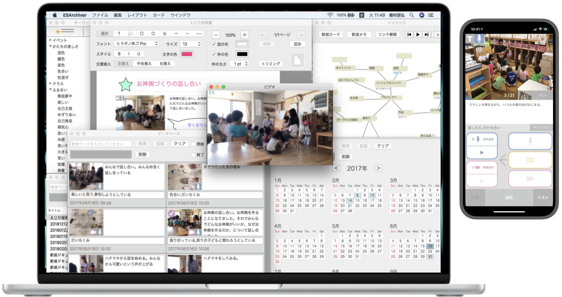This screenshot has width=562, height=297.
Task: Select the arrow line tool
Action: click(176, 34)
